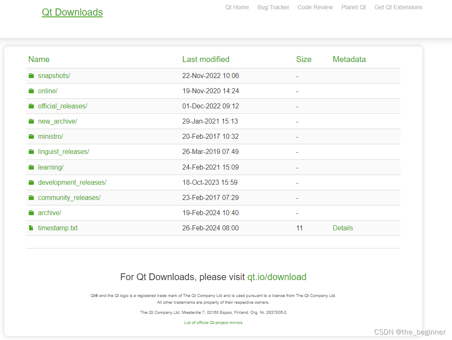Click the timestamp.txt file icon
The width and height of the screenshot is (452, 340).
point(31,228)
